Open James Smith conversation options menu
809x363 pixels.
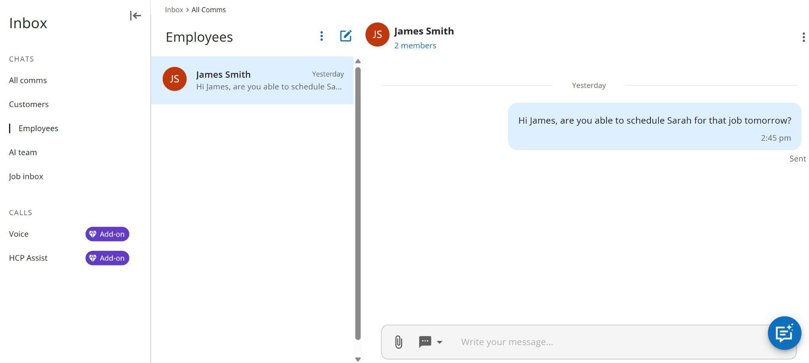point(803,38)
